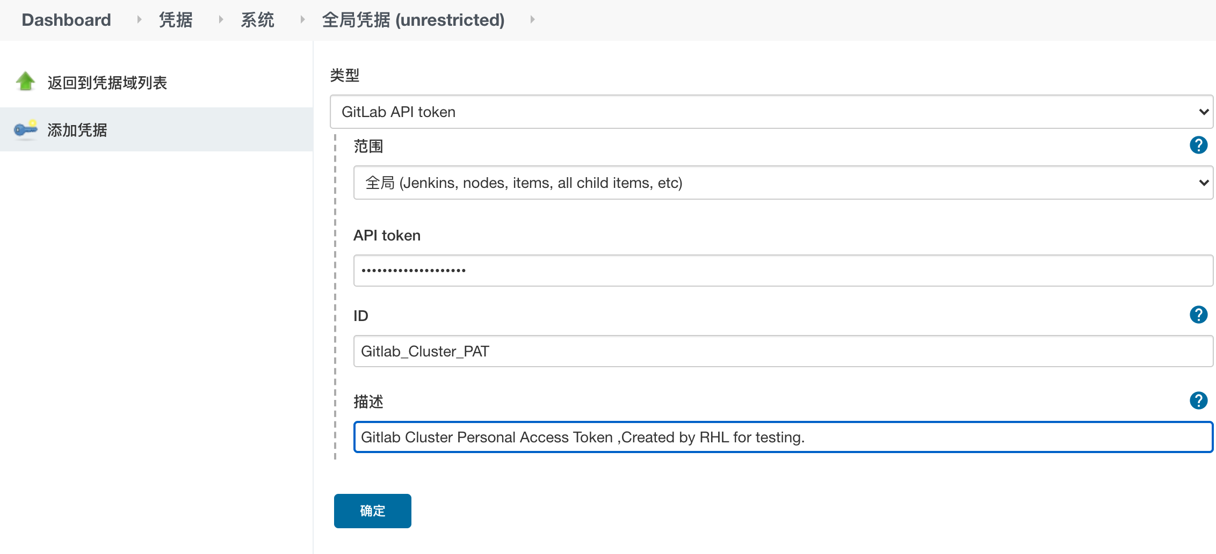Screen dimensions: 1216x554
Task: Click the ID field Gitlab_Cluster_PAT
Action: point(783,351)
